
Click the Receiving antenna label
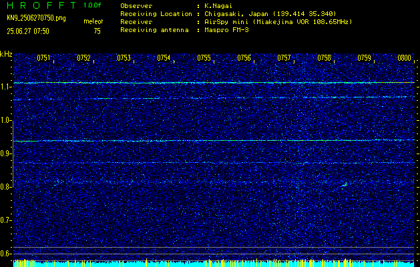(154, 30)
